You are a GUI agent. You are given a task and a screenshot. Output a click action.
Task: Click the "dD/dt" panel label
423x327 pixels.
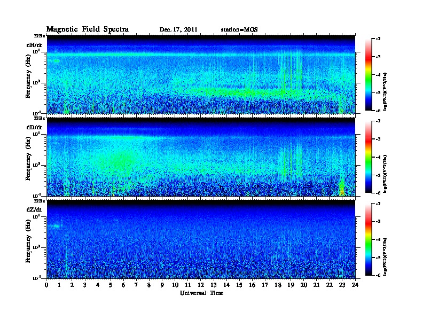34,127
